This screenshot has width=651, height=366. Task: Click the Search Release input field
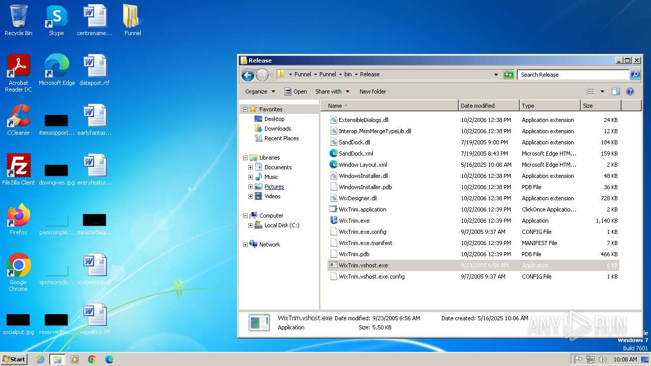573,75
